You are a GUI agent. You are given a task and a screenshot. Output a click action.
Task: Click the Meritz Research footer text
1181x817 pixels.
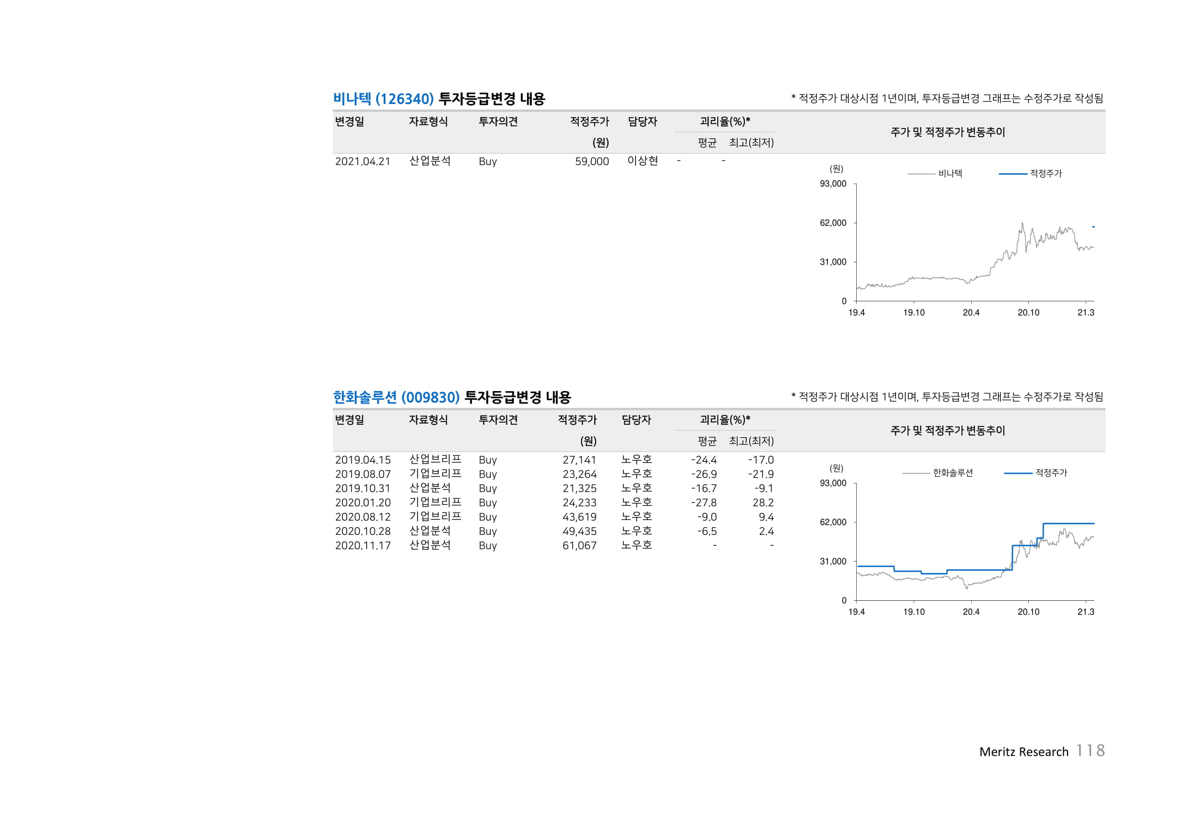1023,752
